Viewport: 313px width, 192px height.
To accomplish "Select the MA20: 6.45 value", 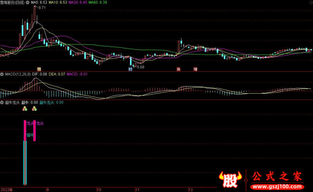I will click(x=78, y=2).
